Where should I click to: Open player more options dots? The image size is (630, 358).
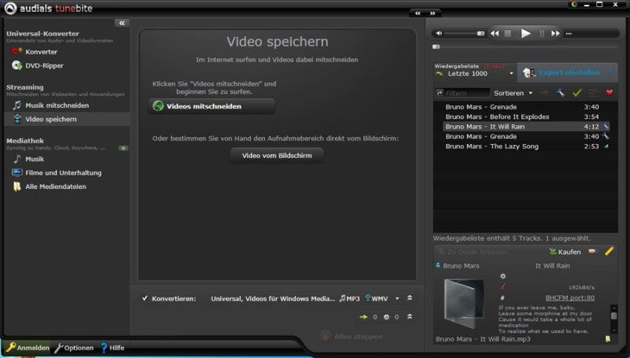[x=569, y=34]
